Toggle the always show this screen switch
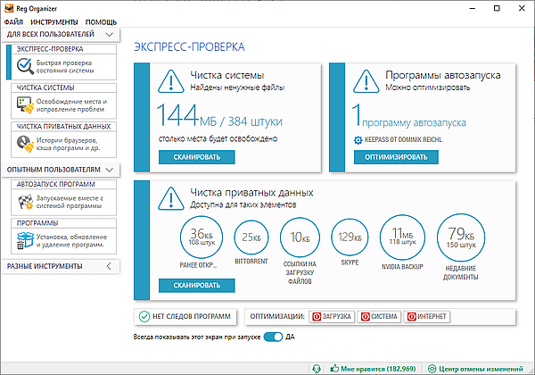This screenshot has width=535, height=375. [x=273, y=337]
